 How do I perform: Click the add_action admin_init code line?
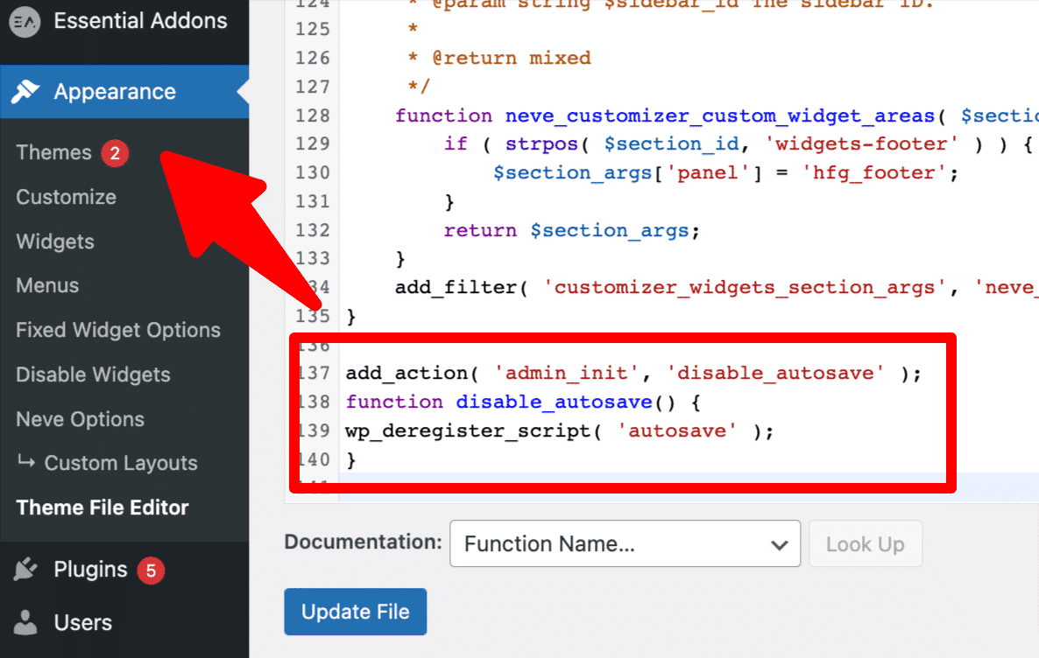(x=633, y=374)
